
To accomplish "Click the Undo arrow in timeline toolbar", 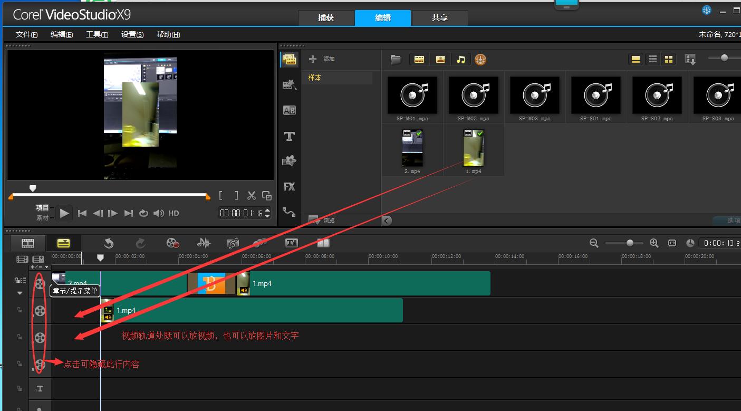I will 109,243.
